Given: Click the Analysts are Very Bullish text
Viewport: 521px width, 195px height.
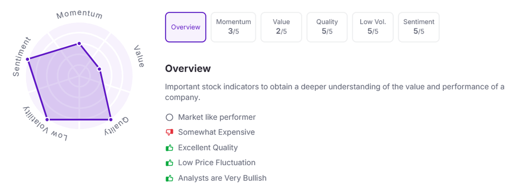Looking at the screenshot, I should click(x=222, y=178).
